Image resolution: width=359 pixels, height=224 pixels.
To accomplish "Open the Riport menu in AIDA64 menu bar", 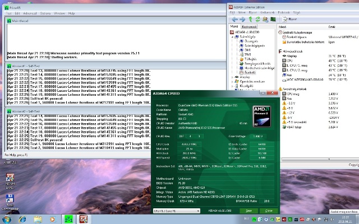I will [253, 12].
